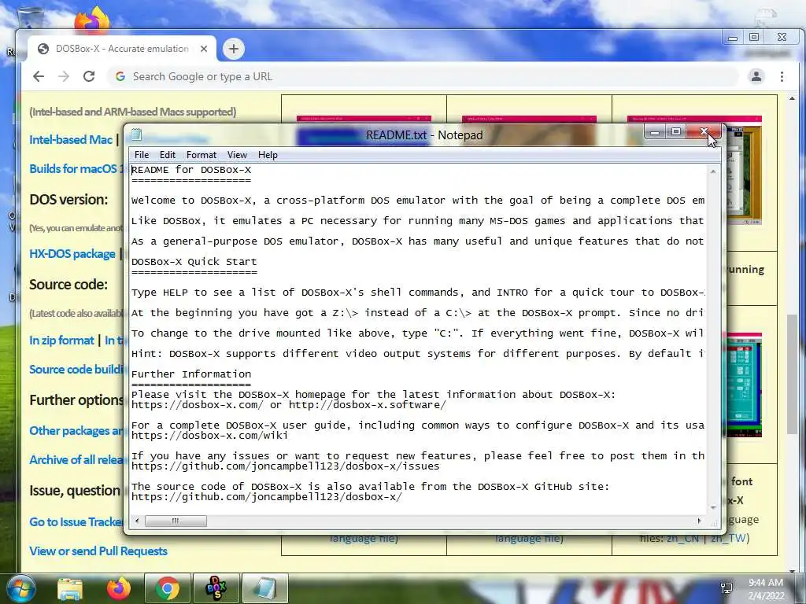Open the Format menu in Notepad
The width and height of the screenshot is (806, 604).
201,155
